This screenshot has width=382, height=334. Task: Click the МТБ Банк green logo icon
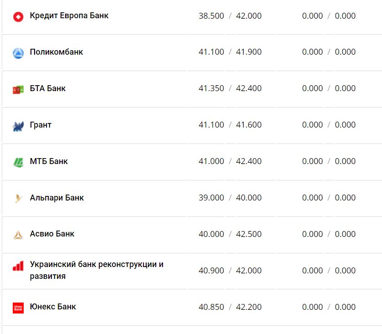(18, 162)
